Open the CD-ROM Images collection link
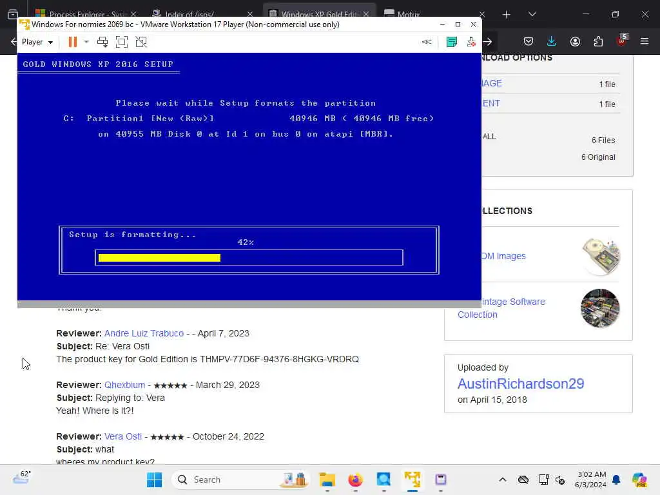Viewport: 660px width, 495px height. (504, 256)
